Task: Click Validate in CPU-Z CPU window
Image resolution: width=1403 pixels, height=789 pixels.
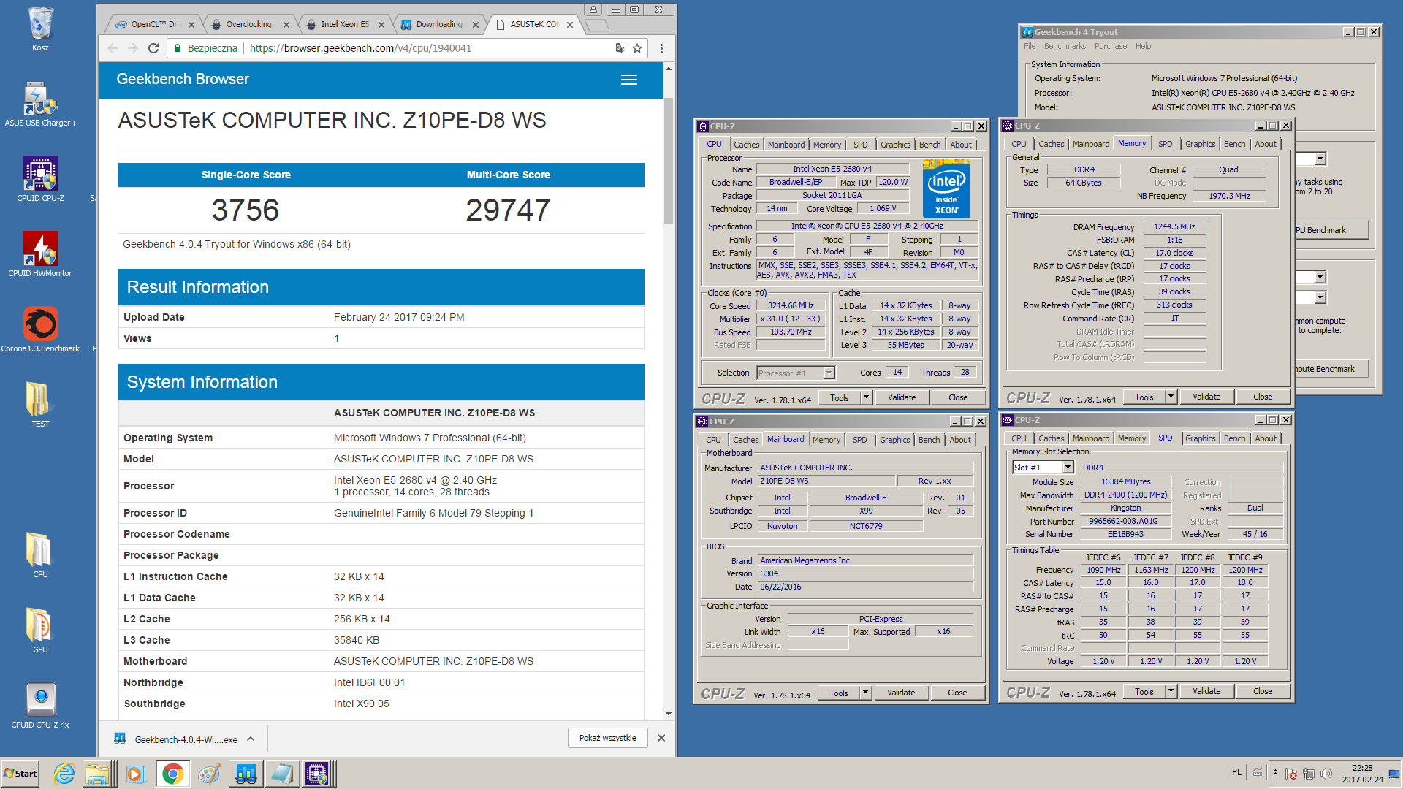Action: tap(902, 398)
